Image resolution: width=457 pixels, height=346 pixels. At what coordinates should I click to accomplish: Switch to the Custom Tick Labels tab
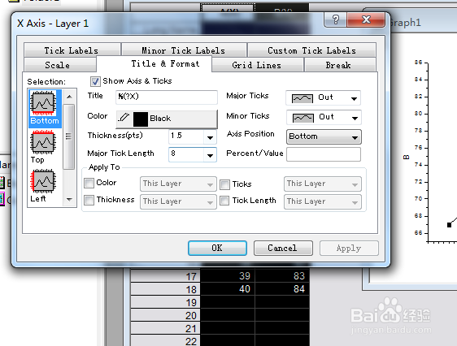tap(311, 50)
